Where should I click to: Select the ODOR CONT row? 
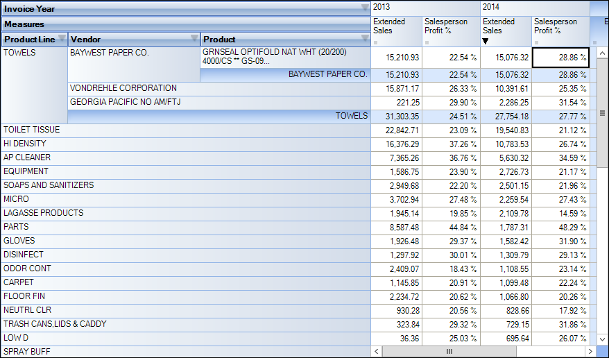tap(186, 269)
